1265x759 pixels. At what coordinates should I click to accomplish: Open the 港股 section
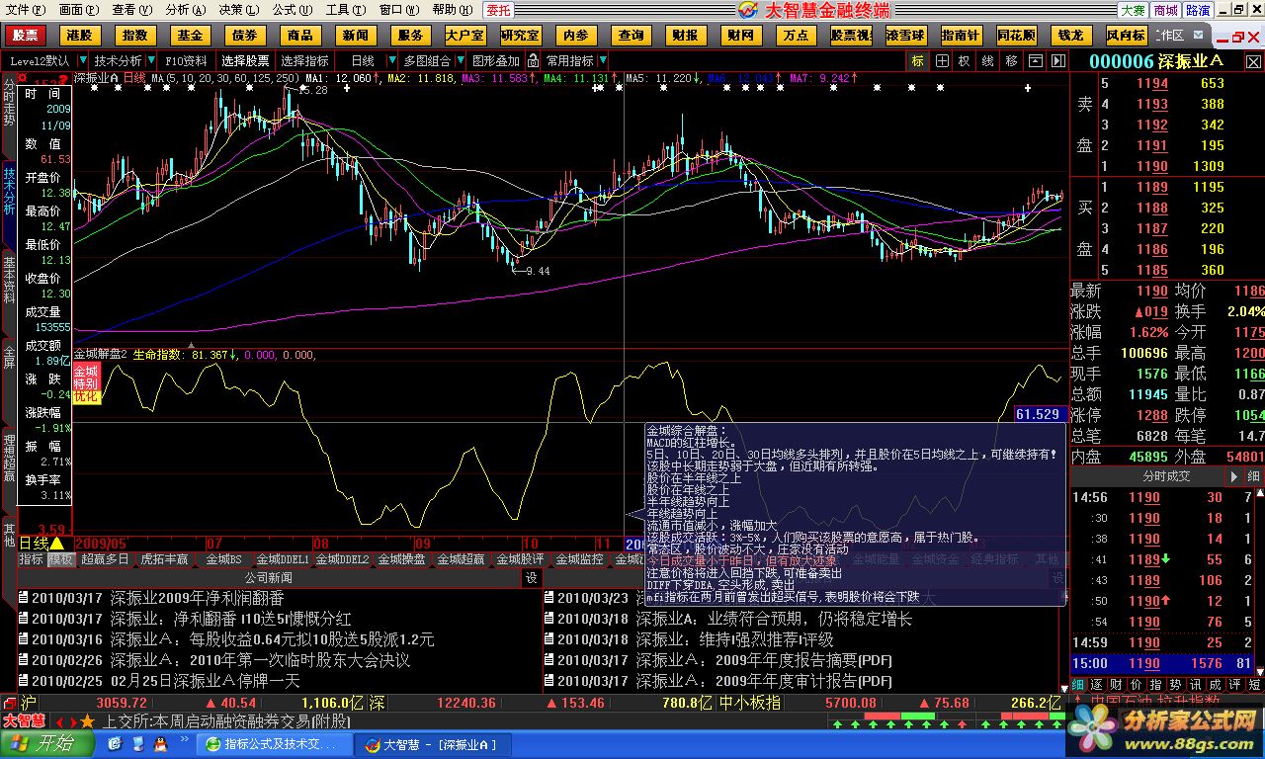[80, 36]
